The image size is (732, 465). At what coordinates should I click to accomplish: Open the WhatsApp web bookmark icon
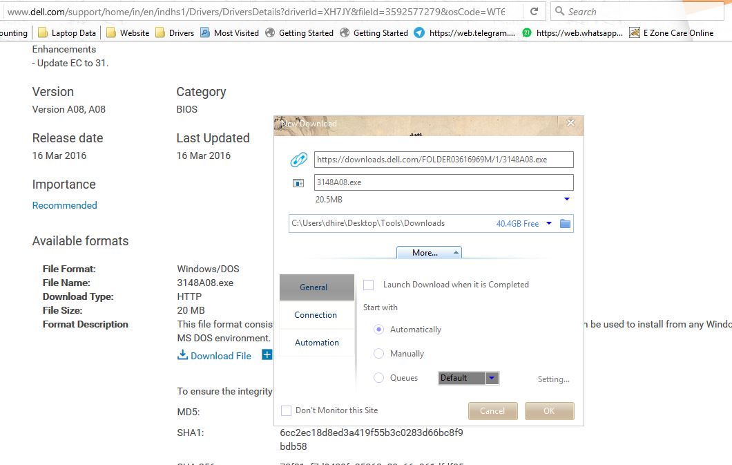click(x=527, y=32)
